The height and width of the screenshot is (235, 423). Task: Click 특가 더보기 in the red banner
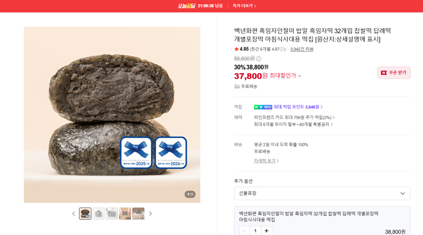coord(244,6)
